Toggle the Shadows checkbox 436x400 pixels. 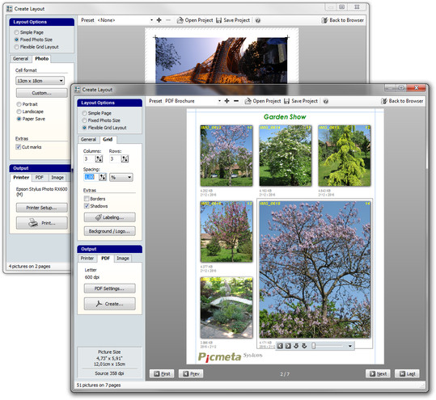[87, 206]
